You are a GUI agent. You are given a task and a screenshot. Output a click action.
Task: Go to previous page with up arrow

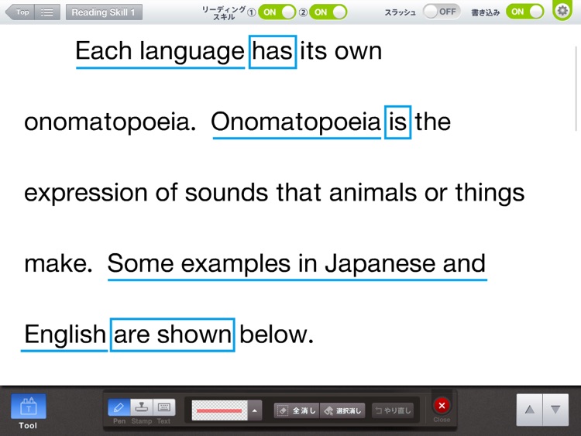pos(530,410)
